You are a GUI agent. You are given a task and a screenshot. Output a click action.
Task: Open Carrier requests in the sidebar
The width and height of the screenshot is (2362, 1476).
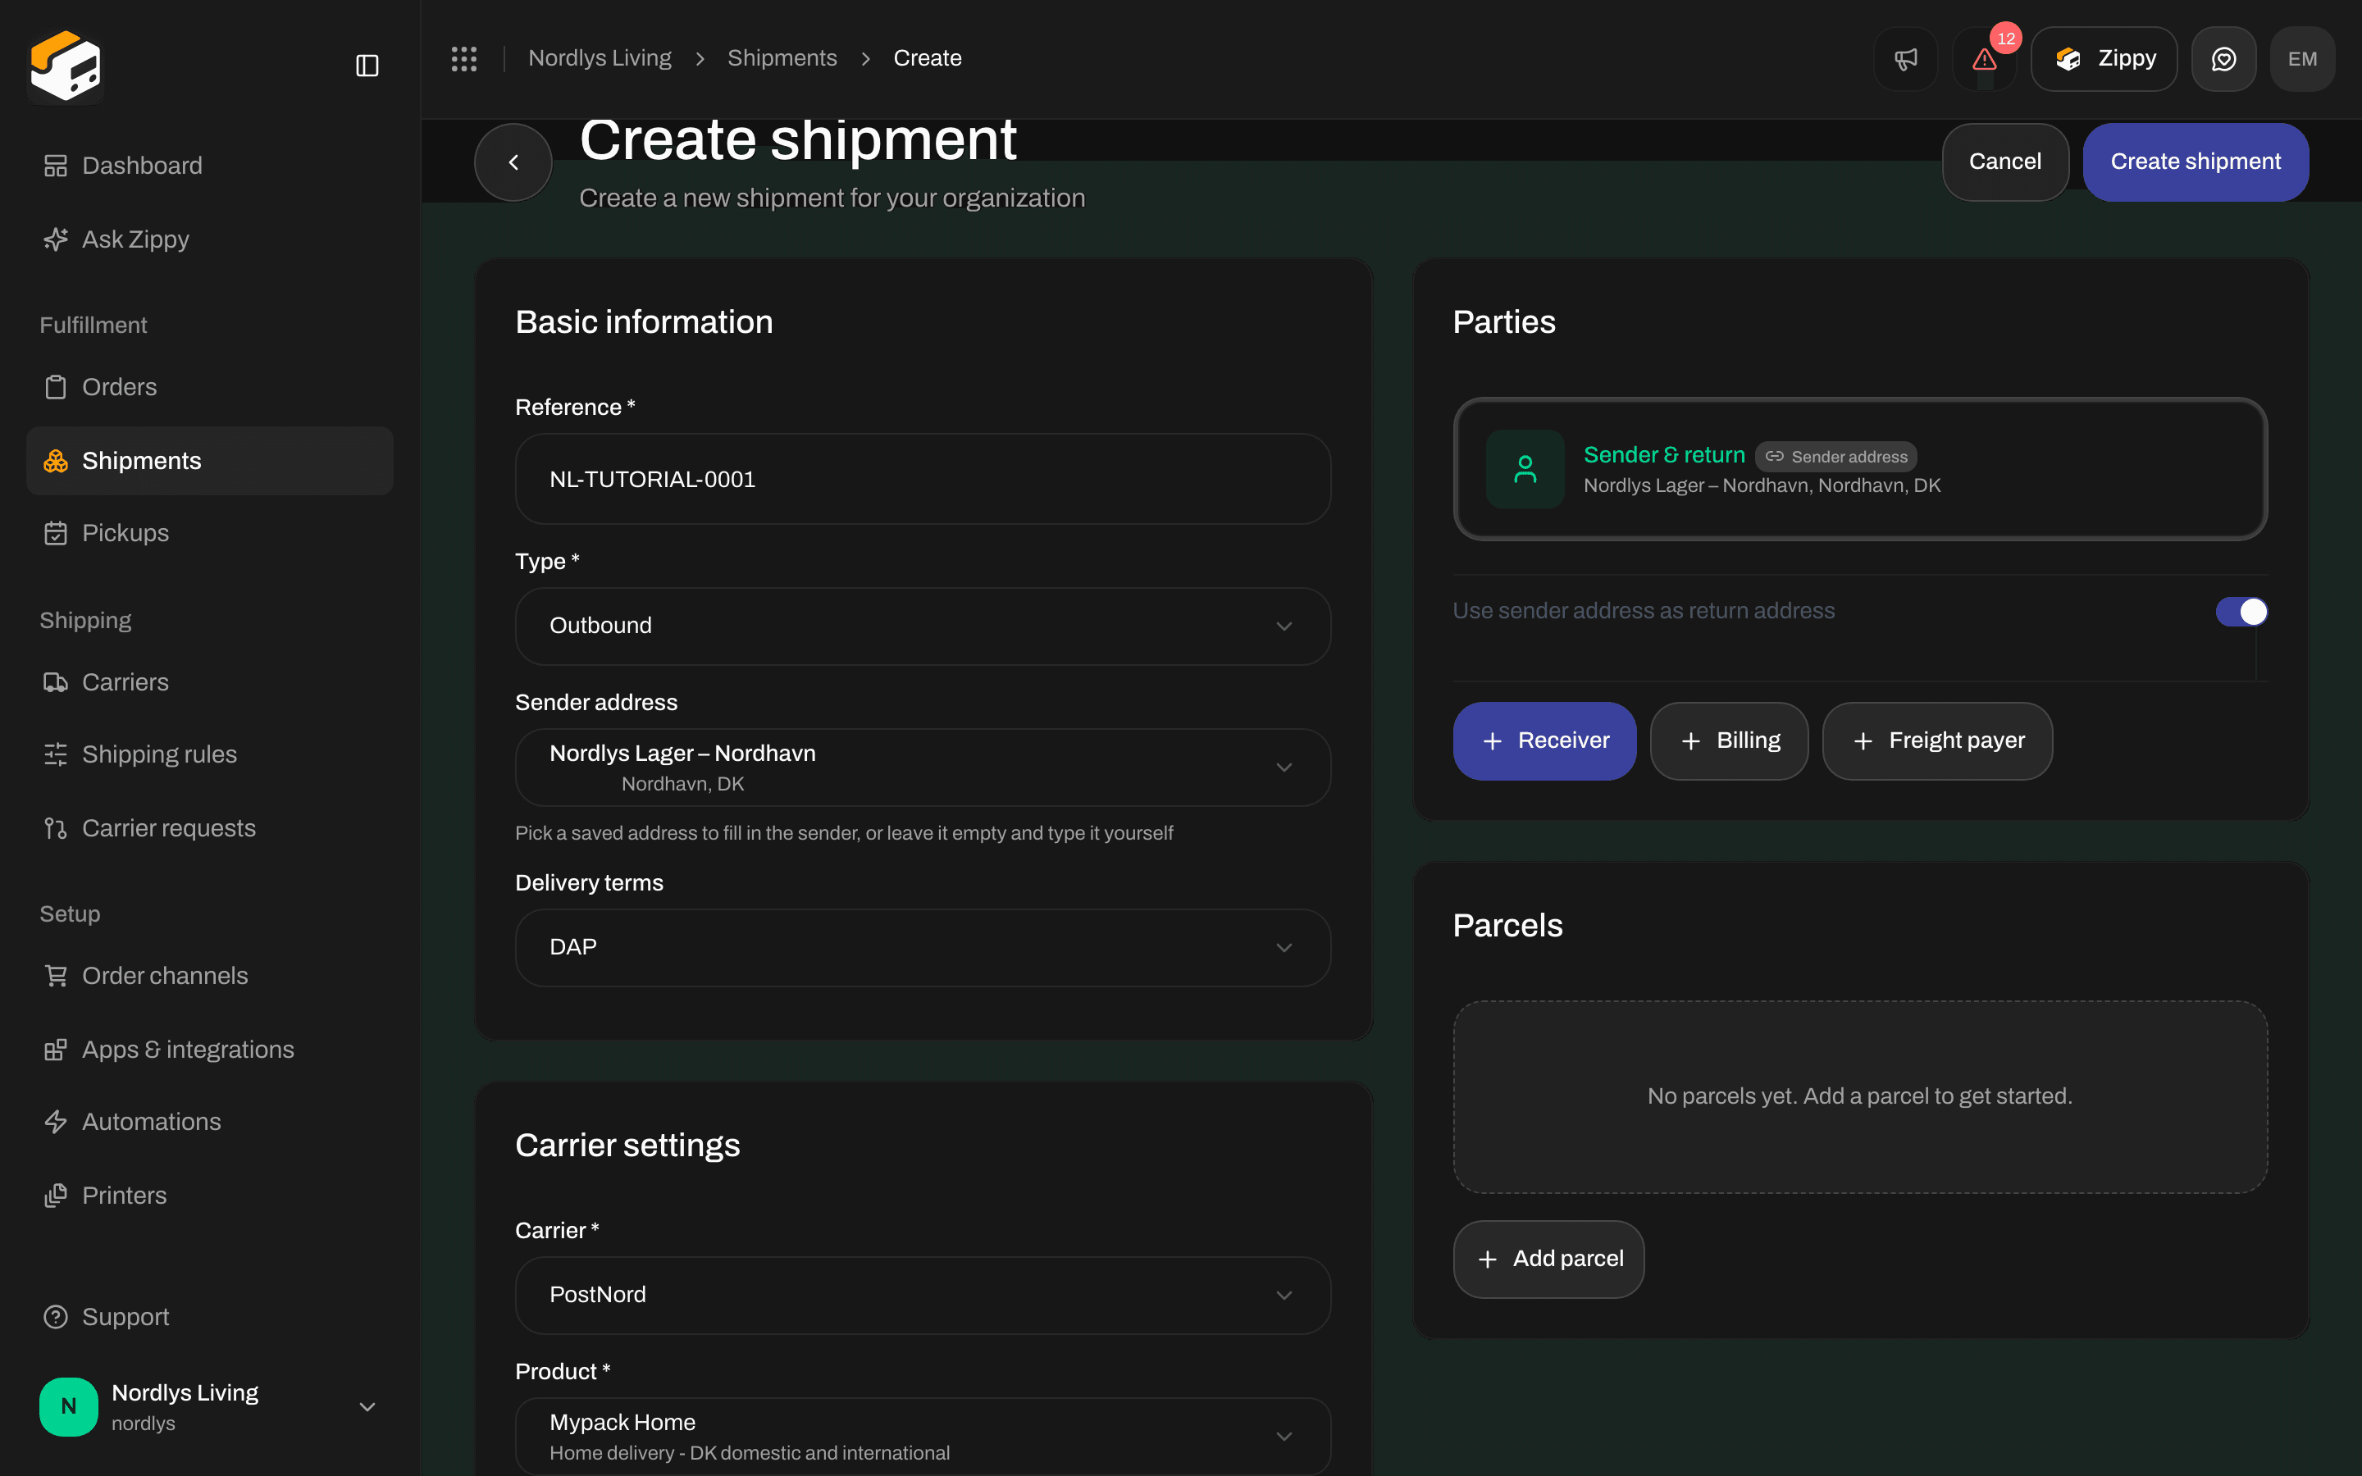coord(210,828)
